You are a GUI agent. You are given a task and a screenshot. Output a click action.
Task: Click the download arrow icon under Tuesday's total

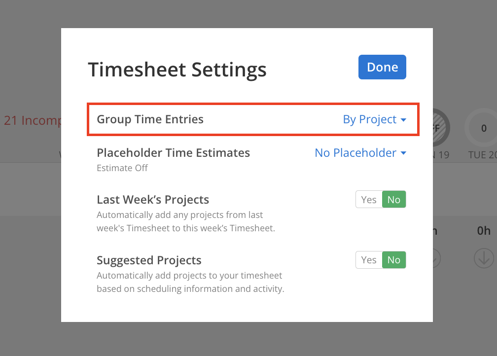[483, 258]
